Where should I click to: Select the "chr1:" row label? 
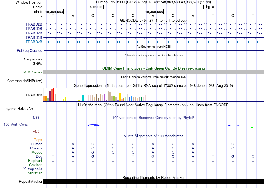pos(38,12)
